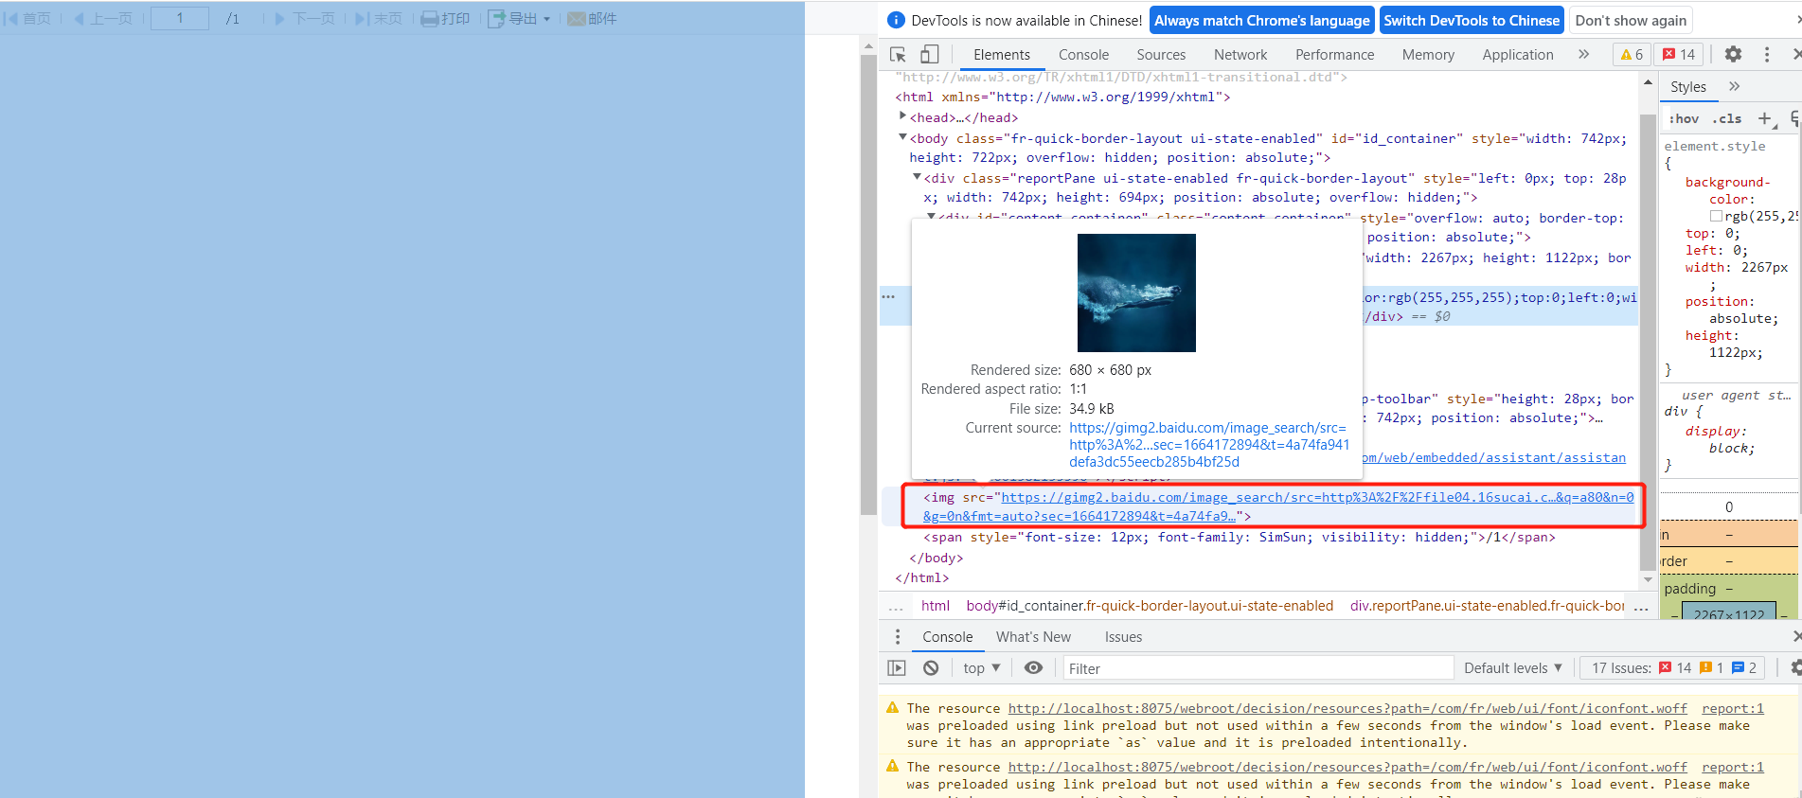Open the DevTools three-dot customize menu
The image size is (1802, 798).
1767,55
